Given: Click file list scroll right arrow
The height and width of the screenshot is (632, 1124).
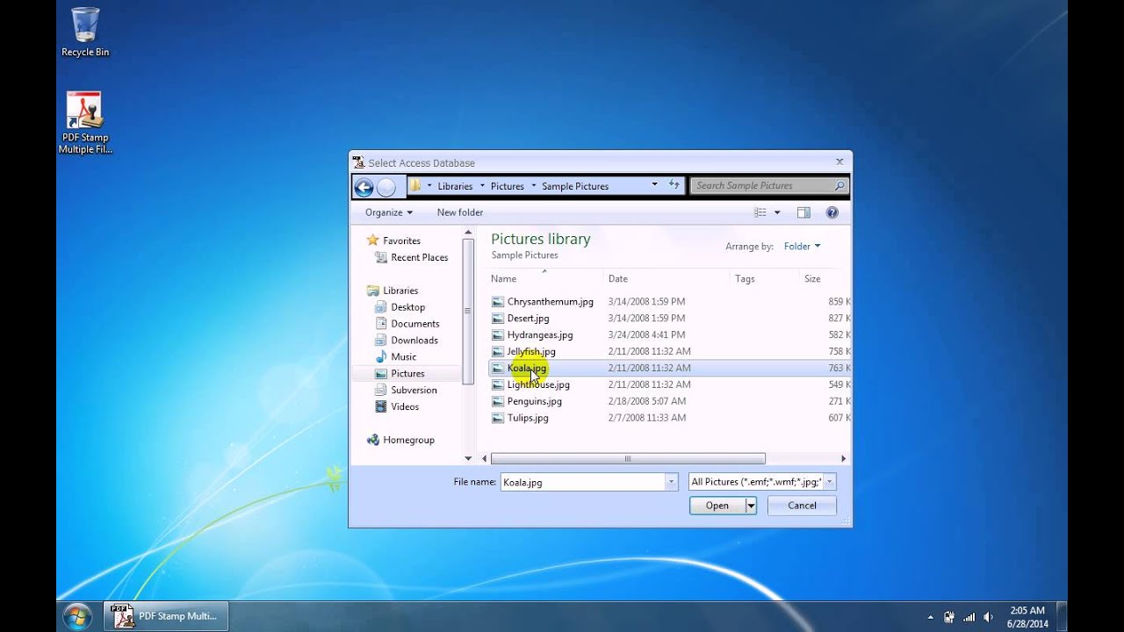Looking at the screenshot, I should pyautogui.click(x=843, y=458).
